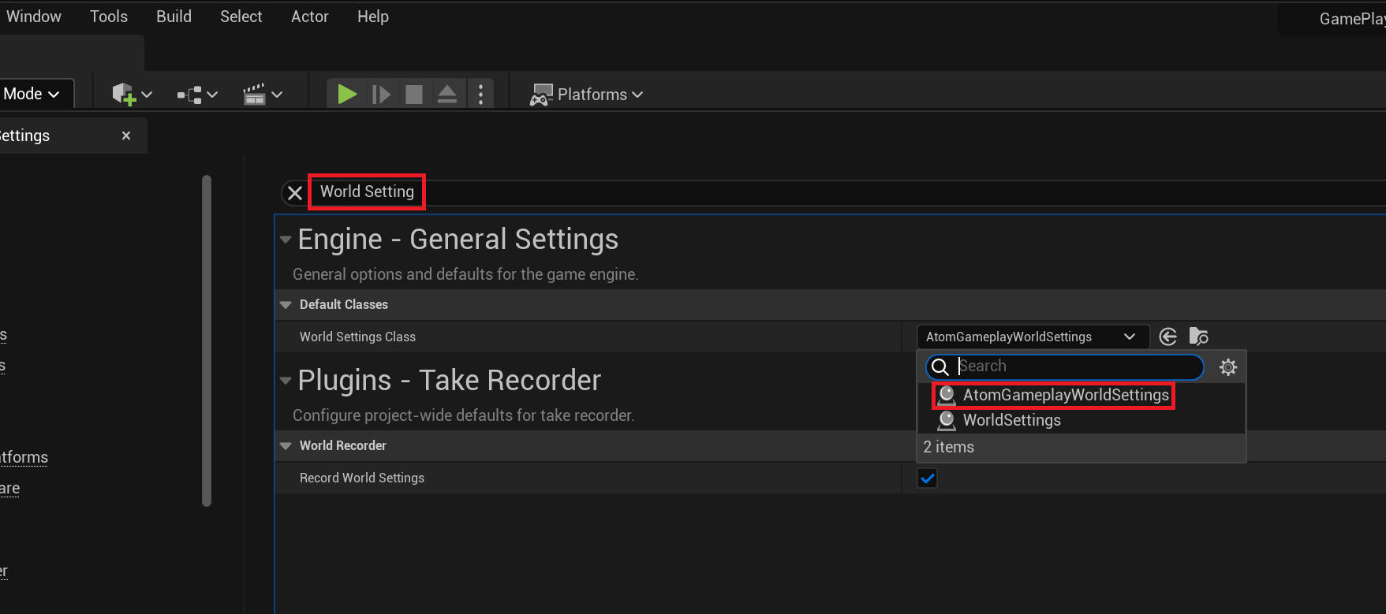The width and height of the screenshot is (1386, 614).
Task: Open class picker settings gear
Action: click(1228, 367)
